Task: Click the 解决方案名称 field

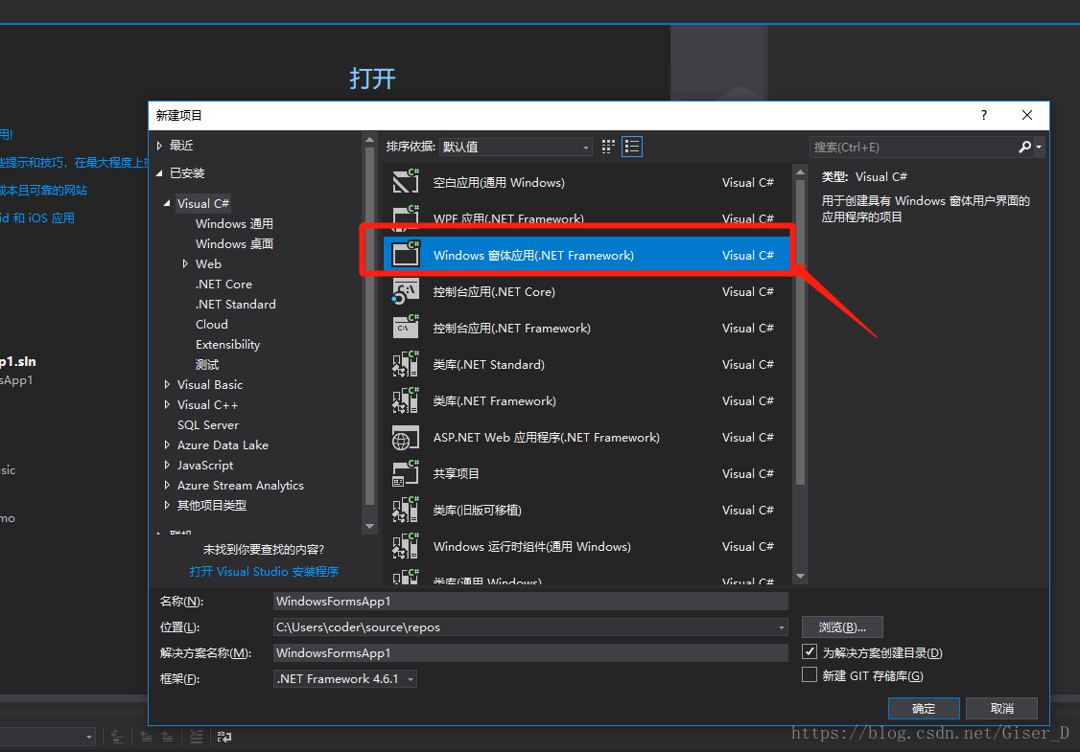Action: click(530, 653)
